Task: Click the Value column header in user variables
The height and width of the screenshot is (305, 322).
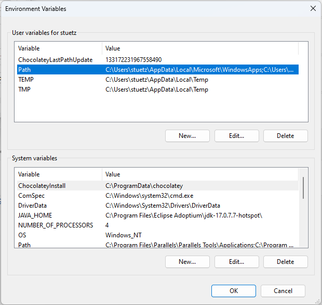Action: pyautogui.click(x=200, y=48)
